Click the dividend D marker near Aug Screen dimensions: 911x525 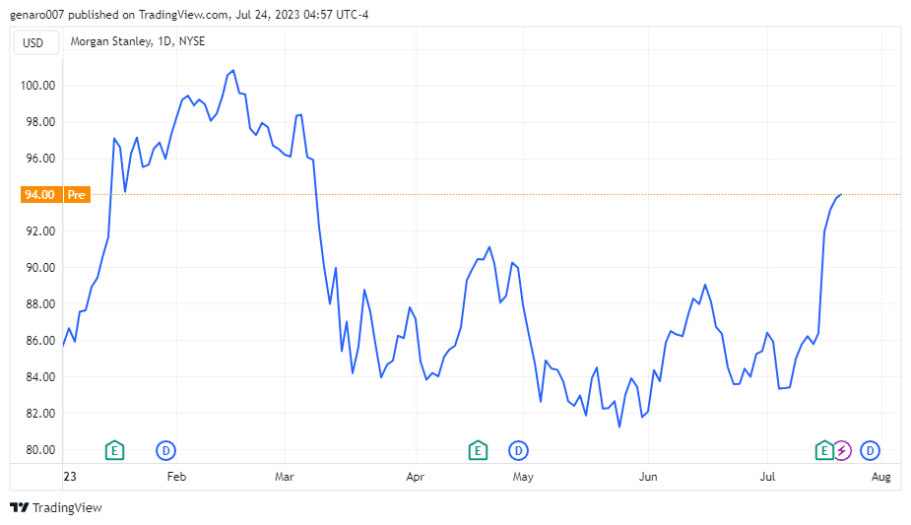870,450
